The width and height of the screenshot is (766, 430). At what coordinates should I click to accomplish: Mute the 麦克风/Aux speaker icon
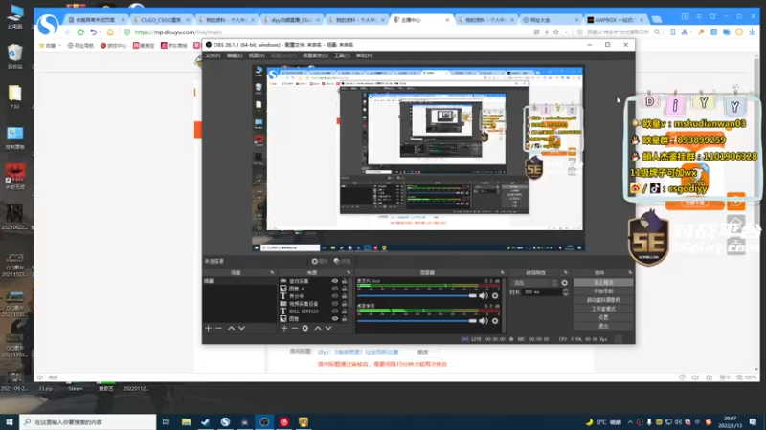pyautogui.click(x=484, y=296)
